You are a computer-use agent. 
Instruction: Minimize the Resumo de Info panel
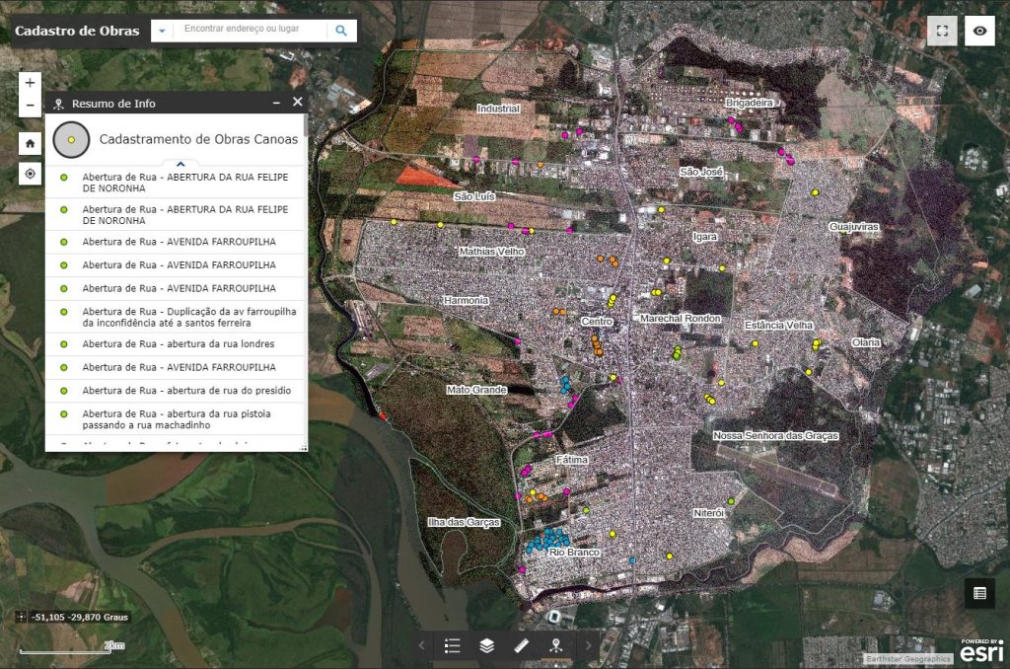pyautogui.click(x=277, y=103)
